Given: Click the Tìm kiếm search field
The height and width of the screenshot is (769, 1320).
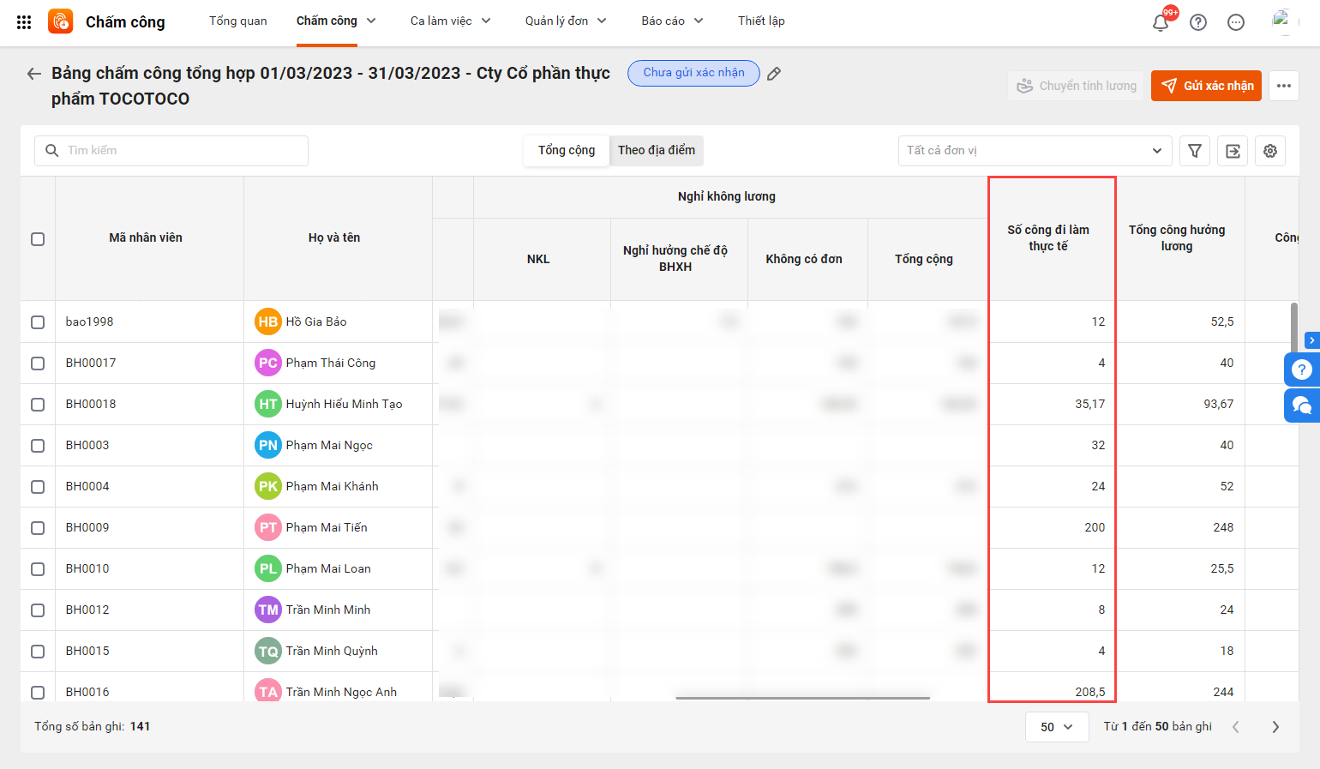Looking at the screenshot, I should (x=171, y=151).
